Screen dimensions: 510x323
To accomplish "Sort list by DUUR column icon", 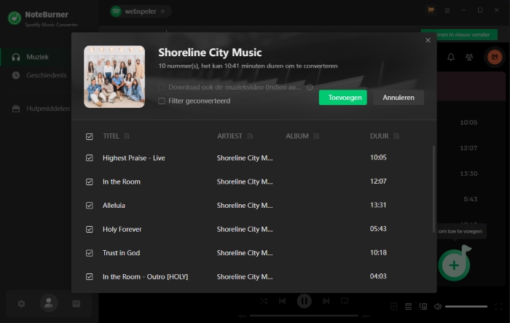I will click(396, 136).
